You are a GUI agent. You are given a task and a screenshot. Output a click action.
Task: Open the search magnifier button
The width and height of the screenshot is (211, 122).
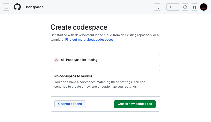click(157, 7)
